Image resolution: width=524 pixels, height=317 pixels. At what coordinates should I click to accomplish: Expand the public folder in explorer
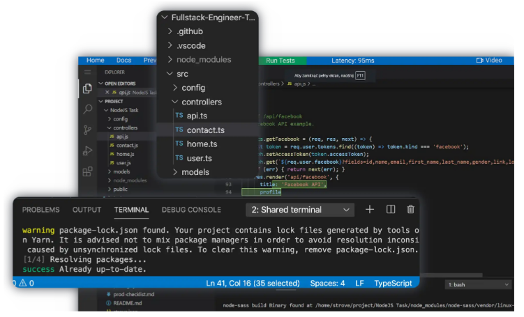pos(110,190)
